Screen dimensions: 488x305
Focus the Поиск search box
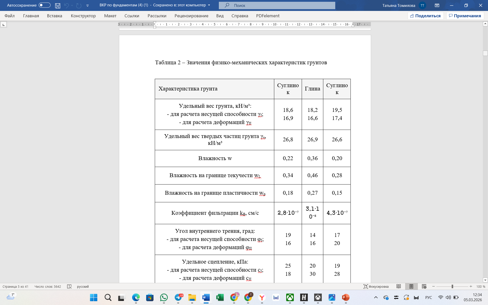pyautogui.click(x=277, y=5)
